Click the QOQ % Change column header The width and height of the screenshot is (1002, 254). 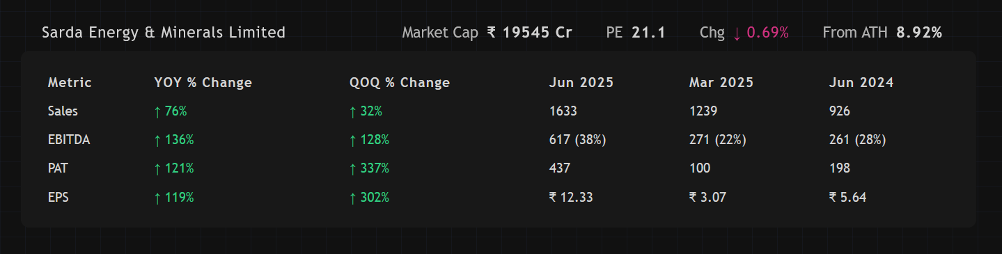point(400,83)
